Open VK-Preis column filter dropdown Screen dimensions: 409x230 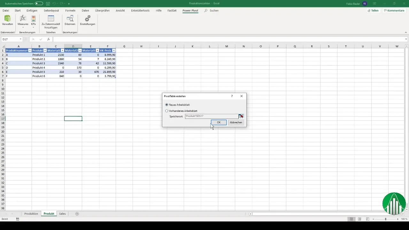pos(114,50)
